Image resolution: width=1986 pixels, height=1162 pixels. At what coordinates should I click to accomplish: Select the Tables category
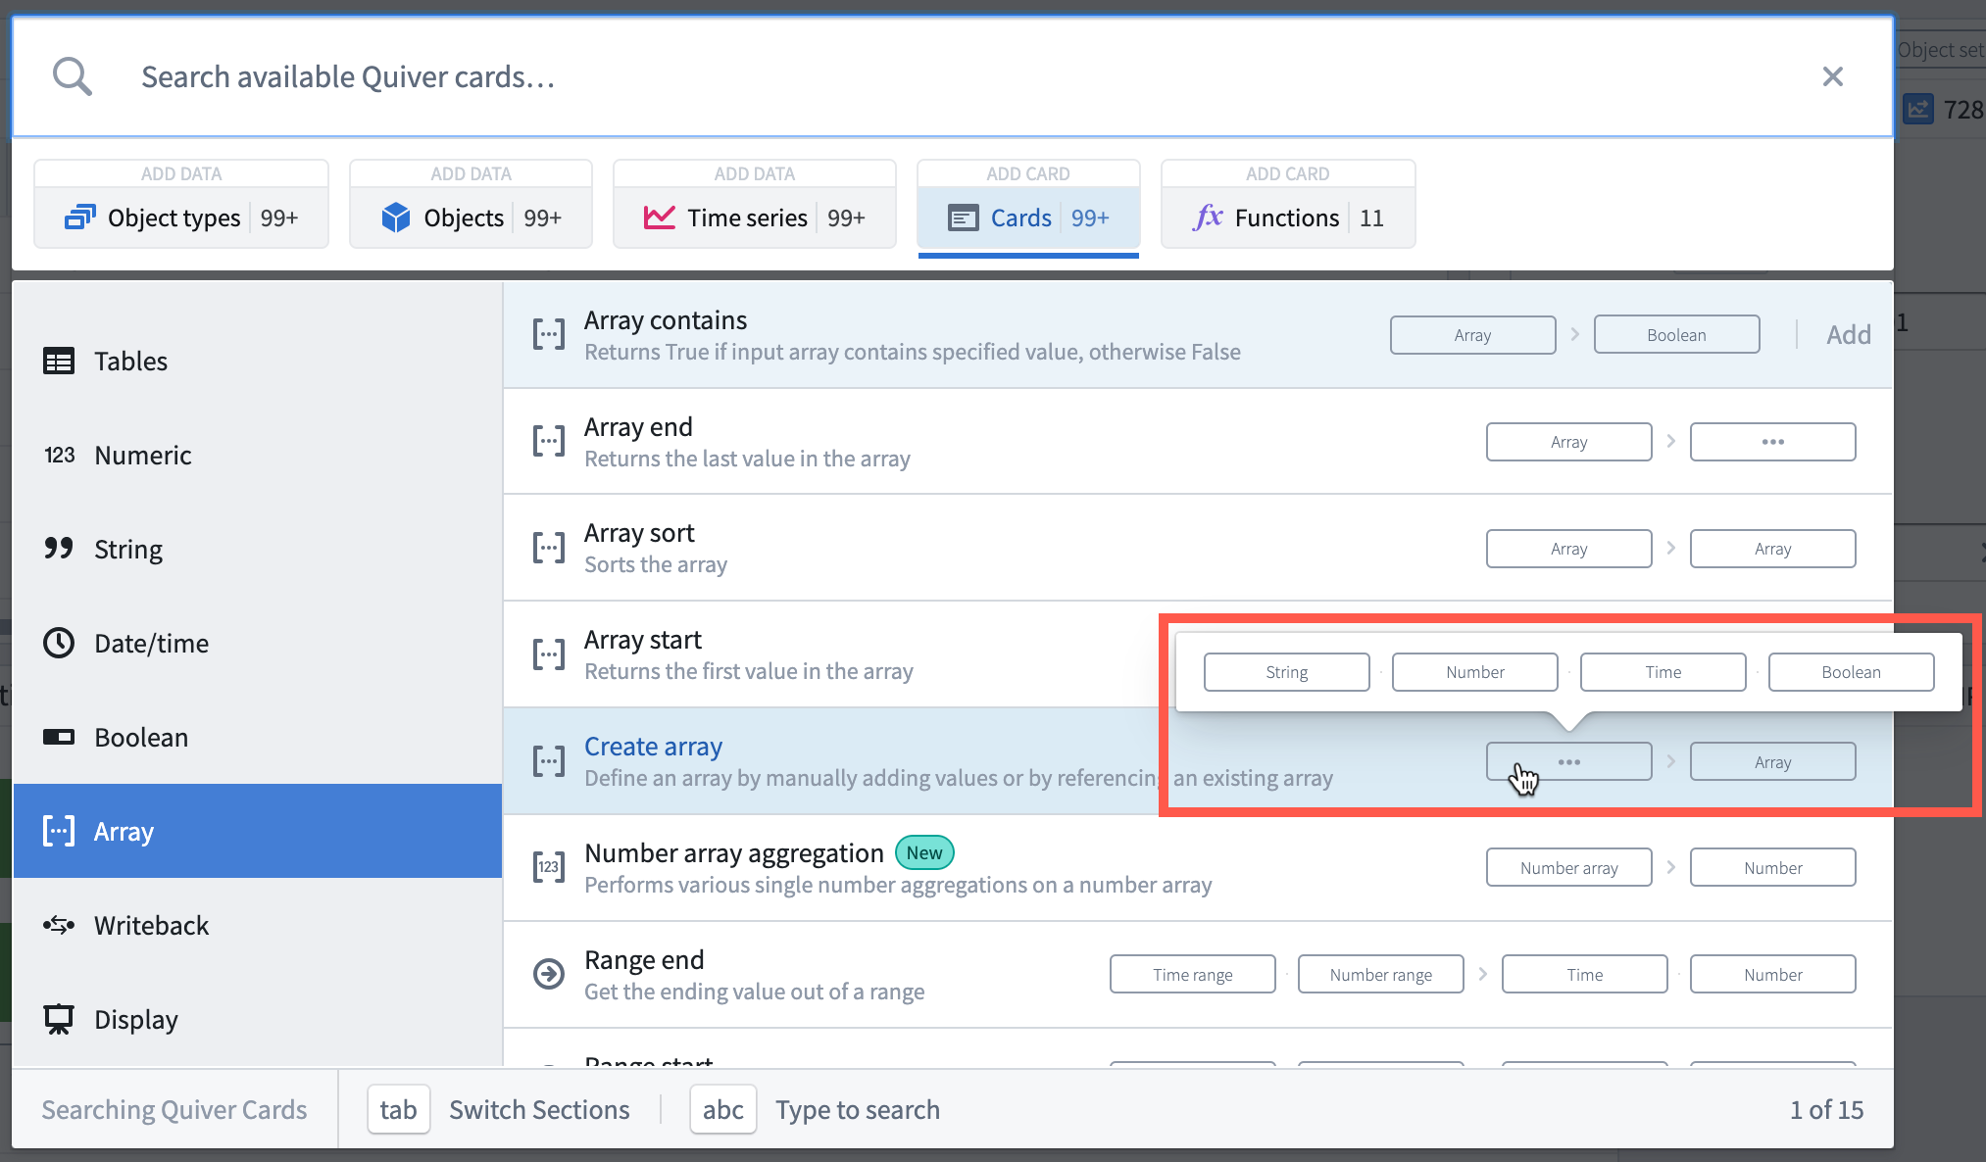click(258, 361)
